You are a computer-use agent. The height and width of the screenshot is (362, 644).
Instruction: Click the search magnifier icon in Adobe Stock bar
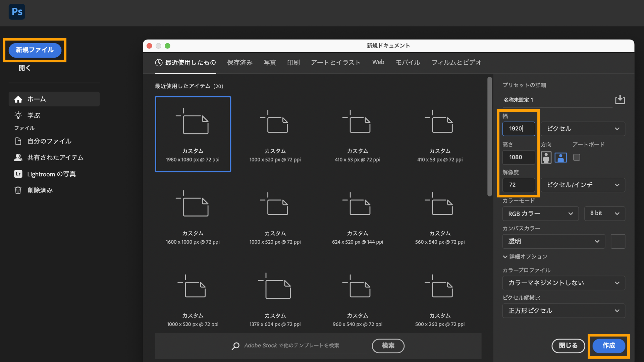pyautogui.click(x=235, y=346)
